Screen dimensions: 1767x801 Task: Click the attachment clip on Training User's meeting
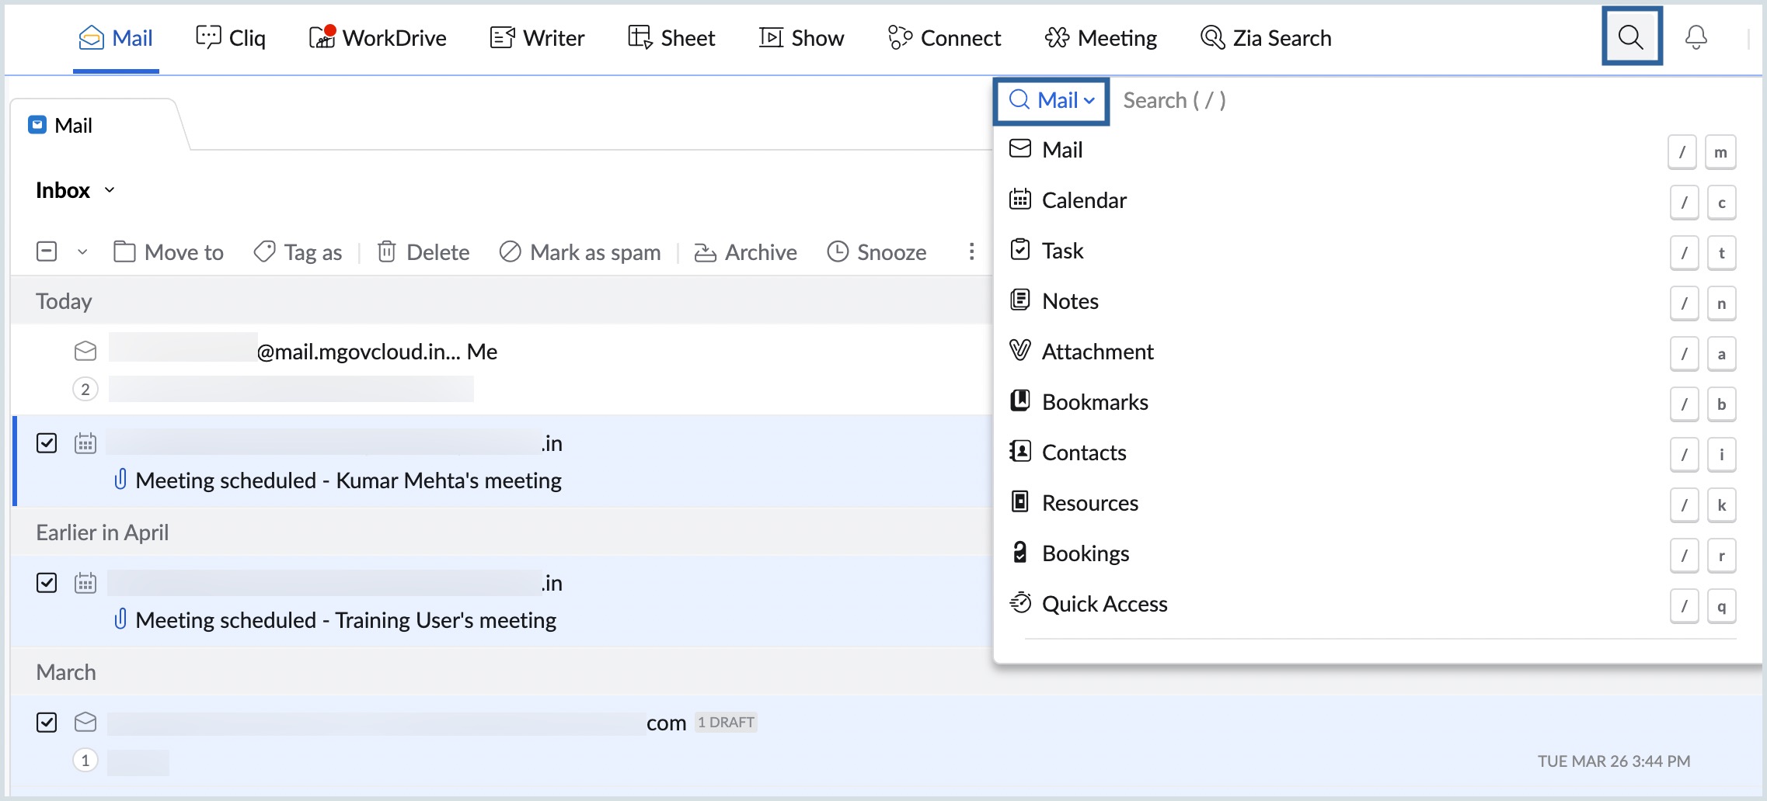point(120,619)
